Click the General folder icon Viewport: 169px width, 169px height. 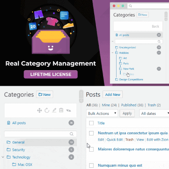[8, 142]
